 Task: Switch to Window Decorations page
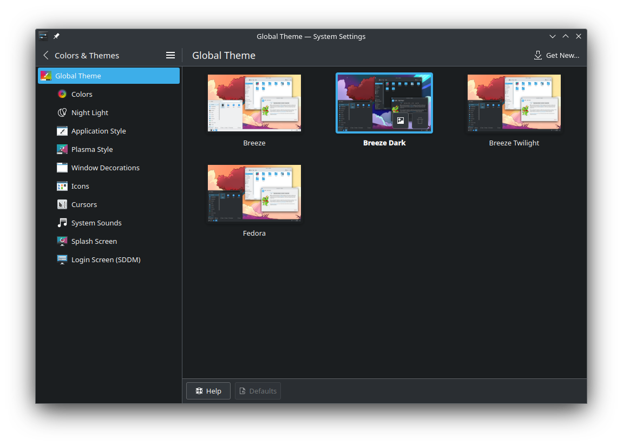109,168
